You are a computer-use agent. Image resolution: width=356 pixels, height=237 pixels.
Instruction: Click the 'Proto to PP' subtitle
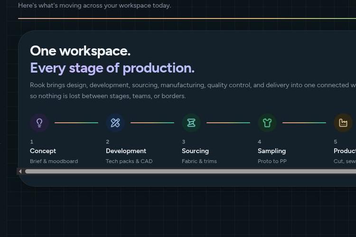272,161
